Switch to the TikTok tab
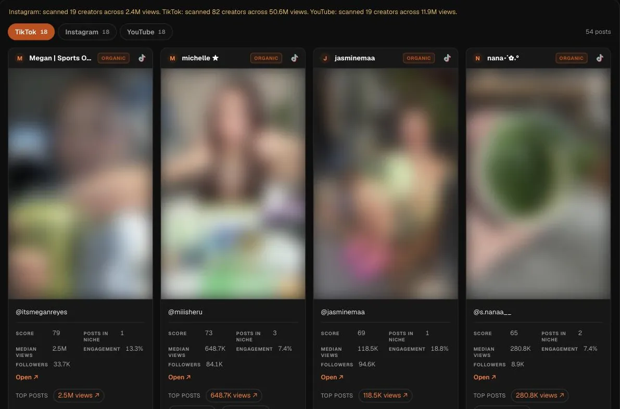 (x=31, y=32)
